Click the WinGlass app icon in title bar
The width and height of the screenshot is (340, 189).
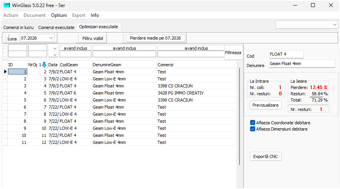pos(7,5)
